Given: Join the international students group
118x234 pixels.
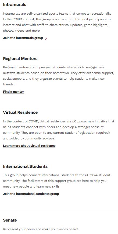Looking at the screenshot, I should point(31,194).
